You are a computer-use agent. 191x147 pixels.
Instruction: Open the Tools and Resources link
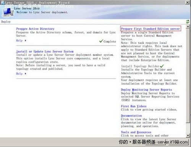(x=136, y=132)
